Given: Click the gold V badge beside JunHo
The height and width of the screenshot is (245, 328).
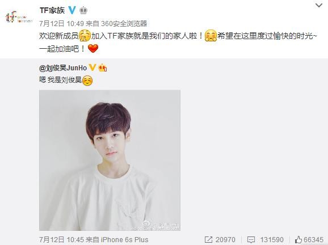Looking at the screenshot, I should 92,67.
